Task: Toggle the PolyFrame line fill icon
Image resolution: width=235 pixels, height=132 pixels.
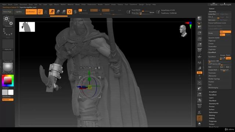Action: point(199,106)
